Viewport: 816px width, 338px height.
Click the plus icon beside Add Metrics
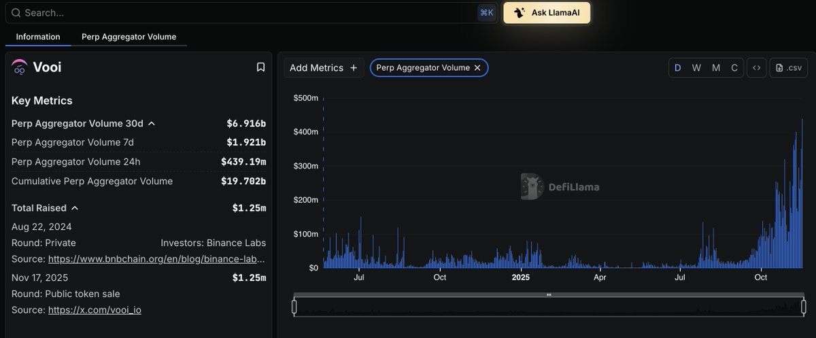click(353, 68)
